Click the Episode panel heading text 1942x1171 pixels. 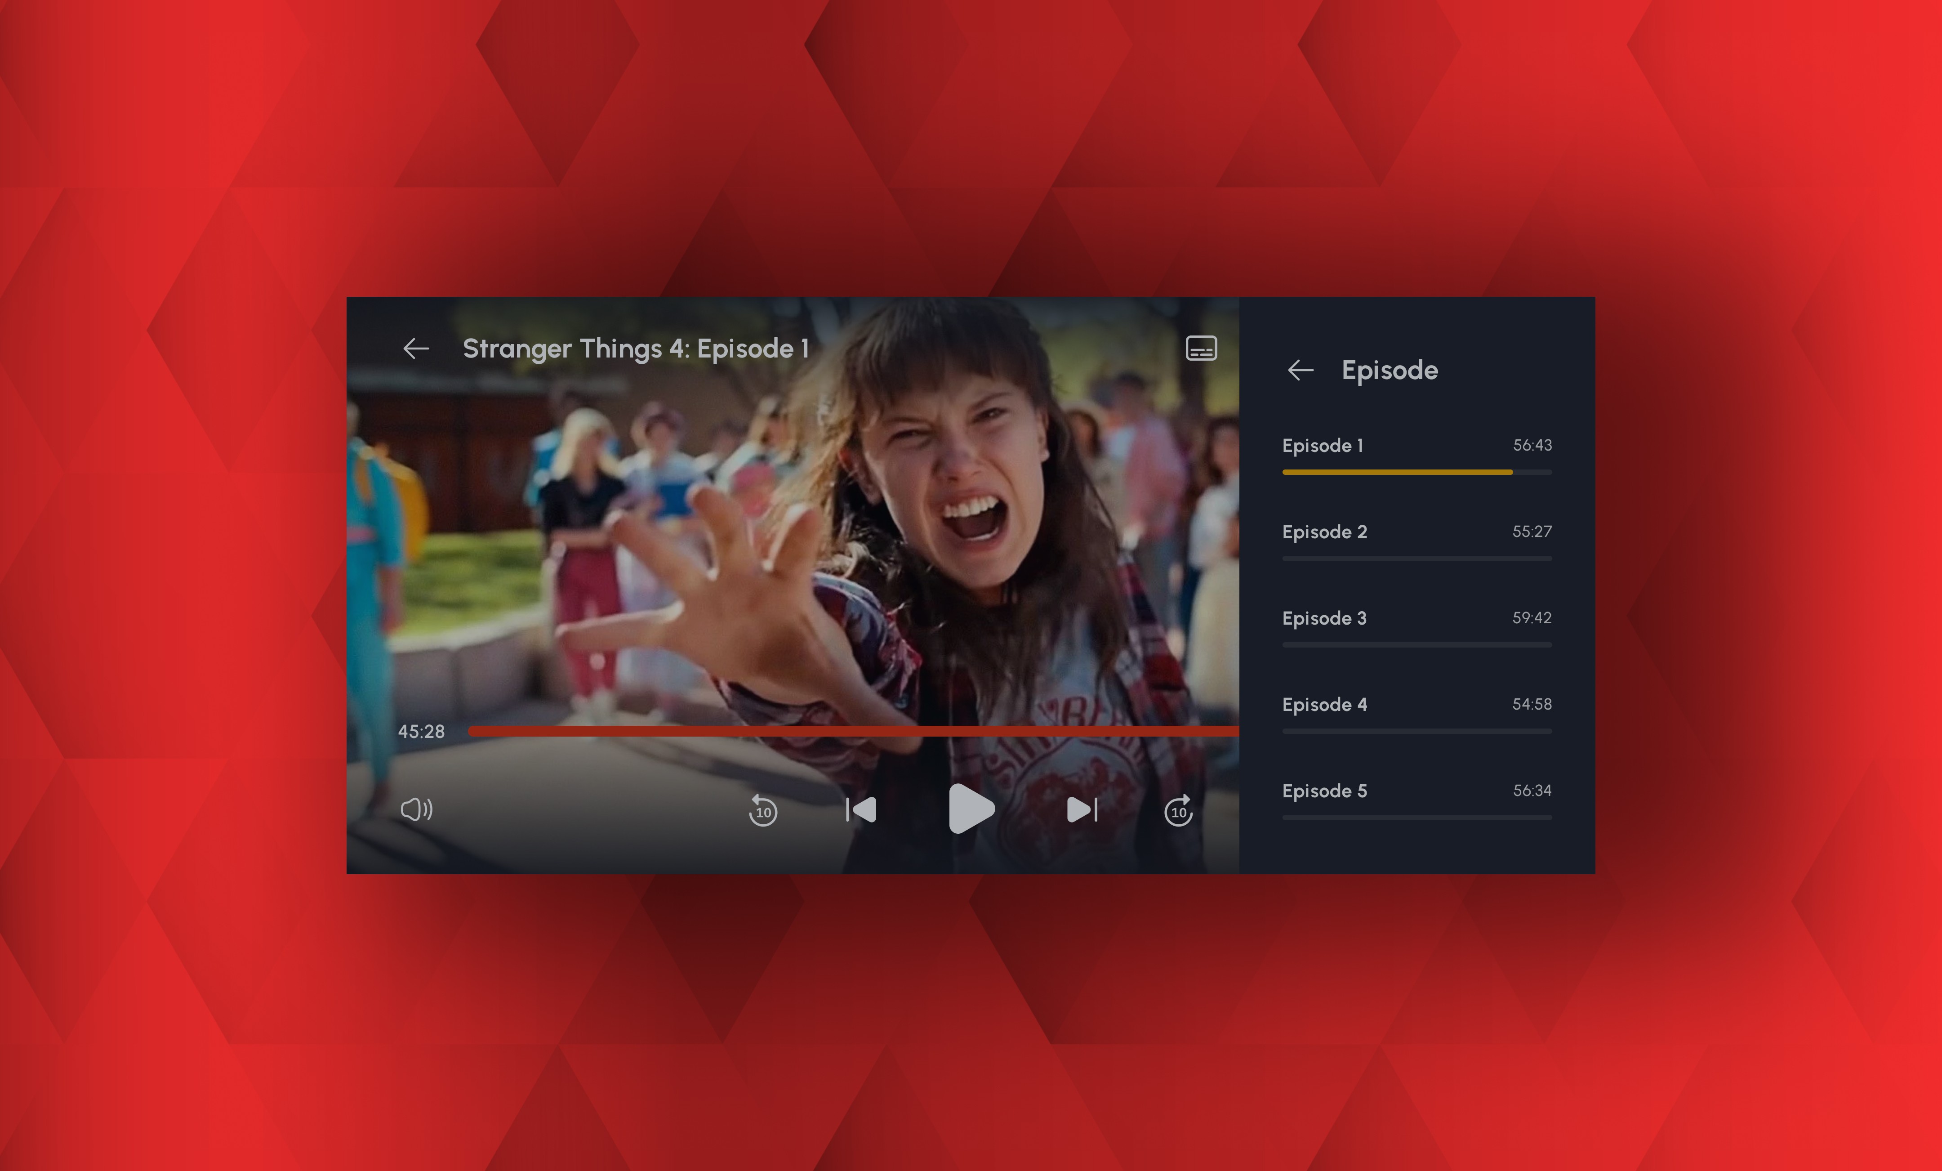point(1390,370)
